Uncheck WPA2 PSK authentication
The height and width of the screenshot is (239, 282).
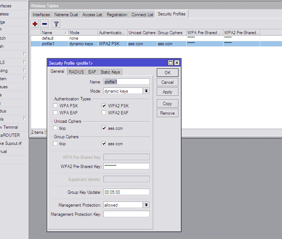click(104, 106)
